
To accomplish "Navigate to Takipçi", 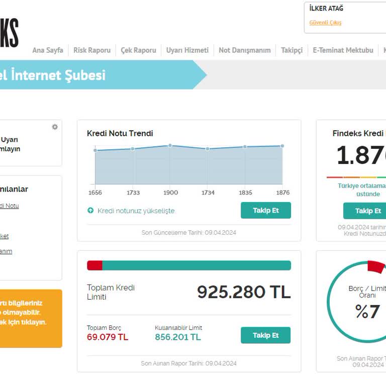I will tap(292, 50).
